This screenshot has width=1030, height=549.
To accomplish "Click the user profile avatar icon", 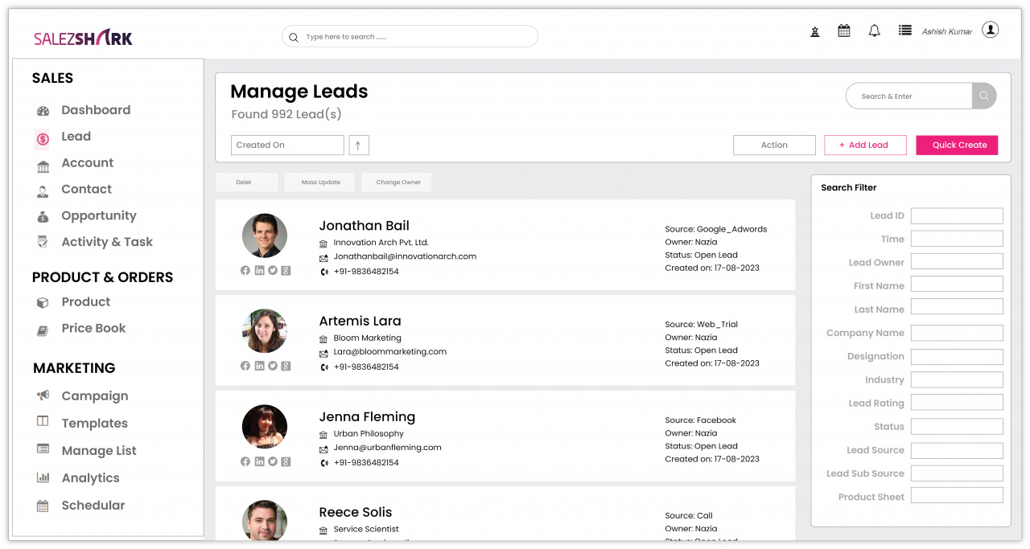I will pyautogui.click(x=991, y=30).
